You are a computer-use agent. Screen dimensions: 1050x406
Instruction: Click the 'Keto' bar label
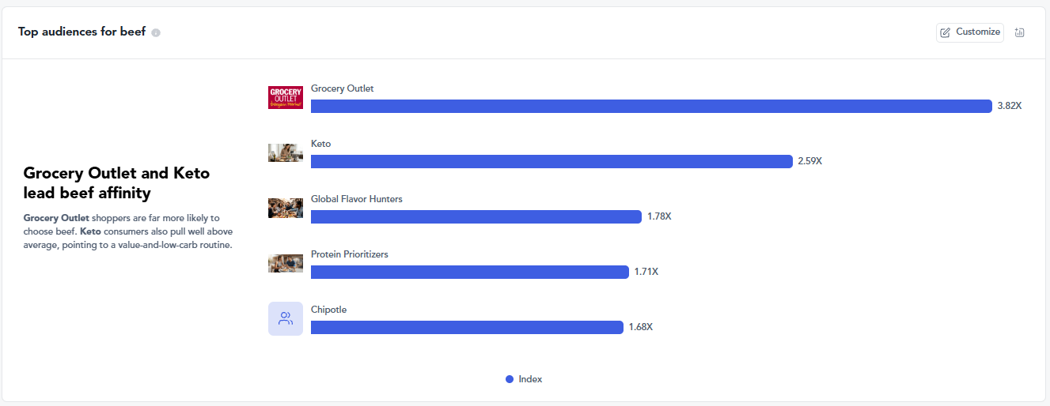pyautogui.click(x=321, y=144)
